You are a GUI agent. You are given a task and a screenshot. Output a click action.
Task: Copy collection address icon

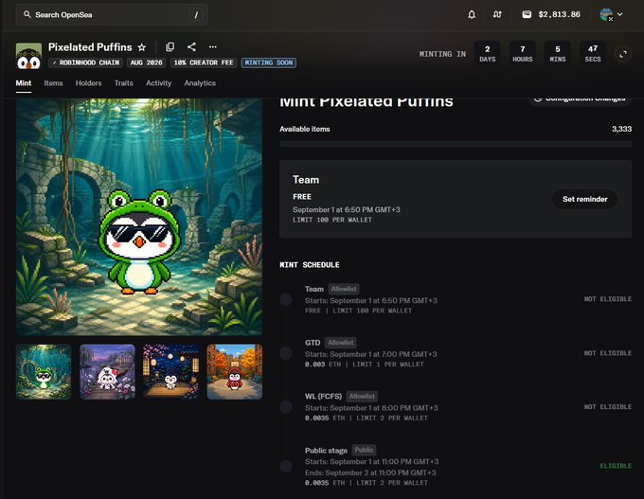tap(170, 46)
